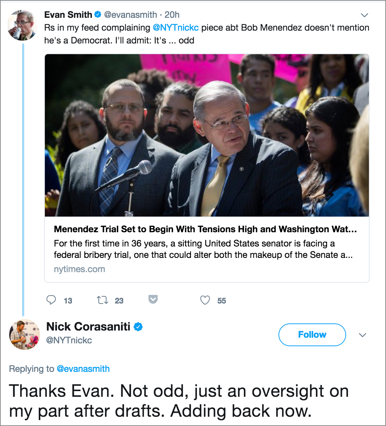
Task: Click the @evanasmith handle in tweet header
Action: click(x=131, y=15)
